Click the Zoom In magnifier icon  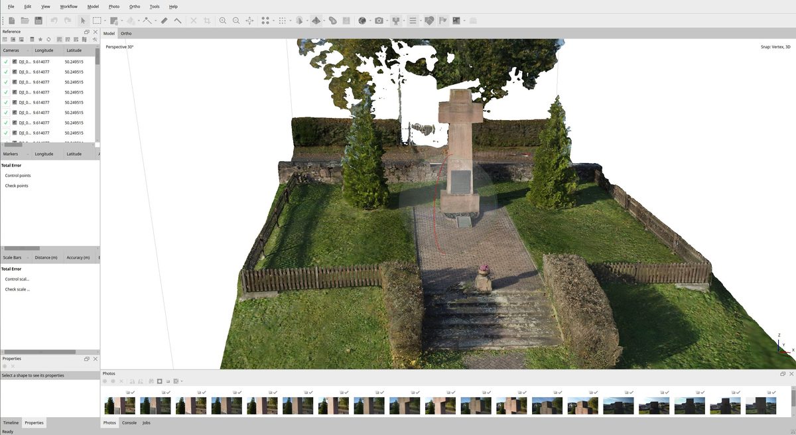coord(223,21)
